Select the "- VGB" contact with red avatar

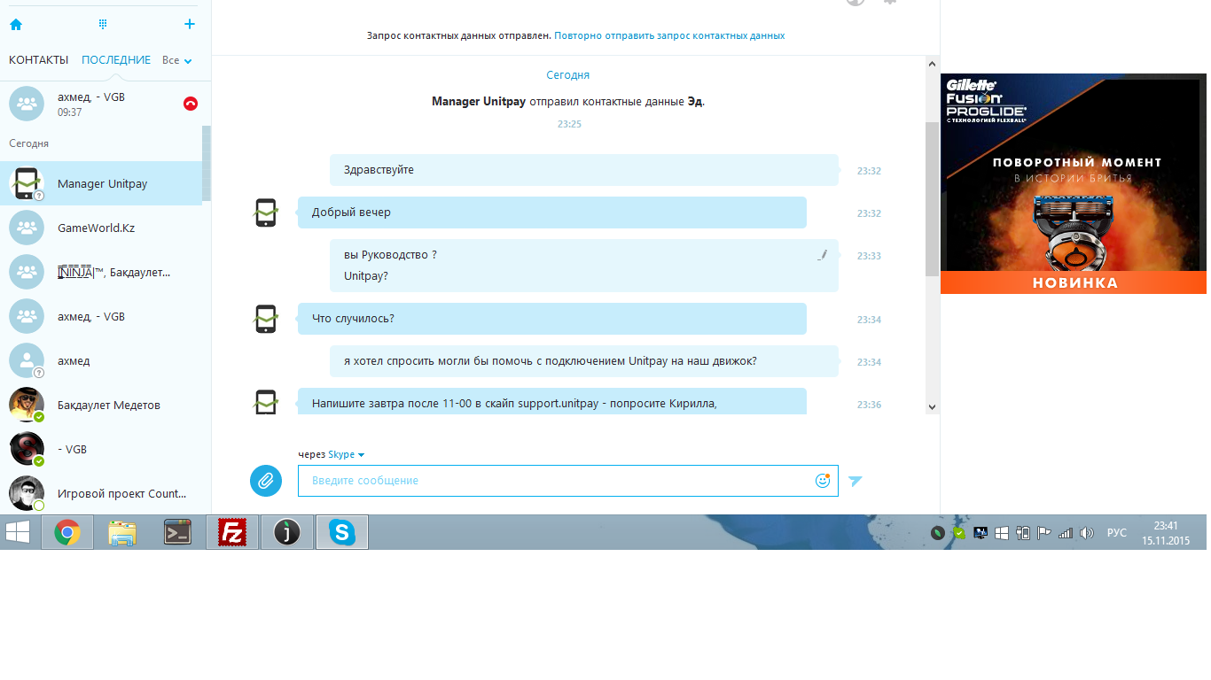pyautogui.click(x=101, y=449)
